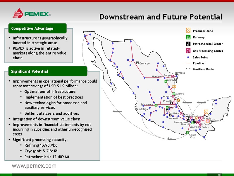
Task: Select the Producer Zone legend icon
Action: [x=188, y=31]
